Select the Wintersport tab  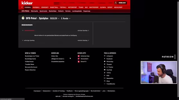(94, 7)
